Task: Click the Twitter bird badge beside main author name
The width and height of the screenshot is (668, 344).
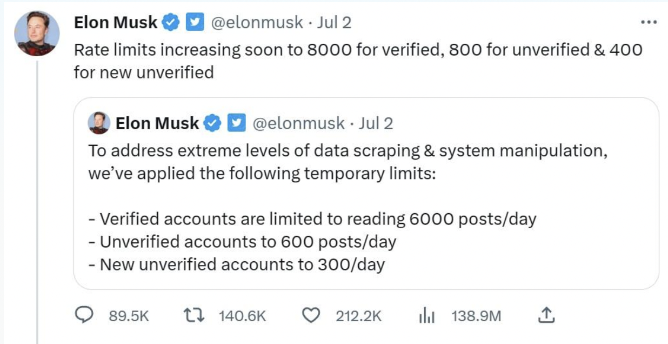Action: coord(194,23)
